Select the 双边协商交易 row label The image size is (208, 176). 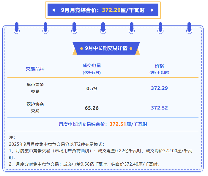[x=35, y=107]
